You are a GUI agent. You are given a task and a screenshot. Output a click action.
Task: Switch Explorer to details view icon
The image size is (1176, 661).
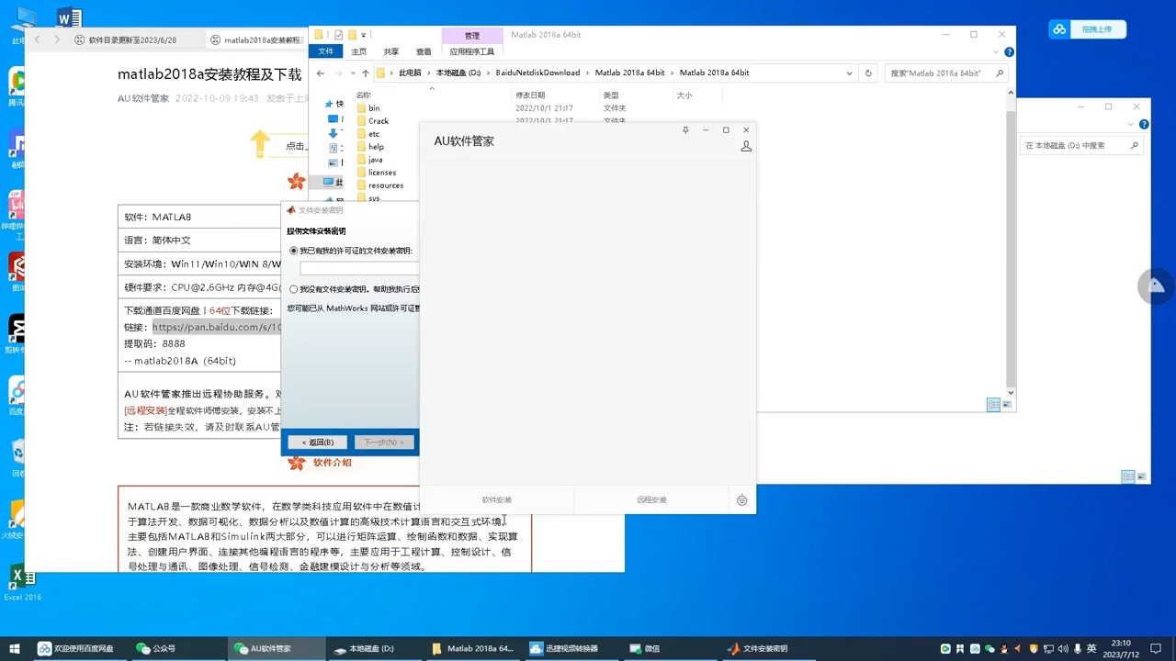[993, 405]
